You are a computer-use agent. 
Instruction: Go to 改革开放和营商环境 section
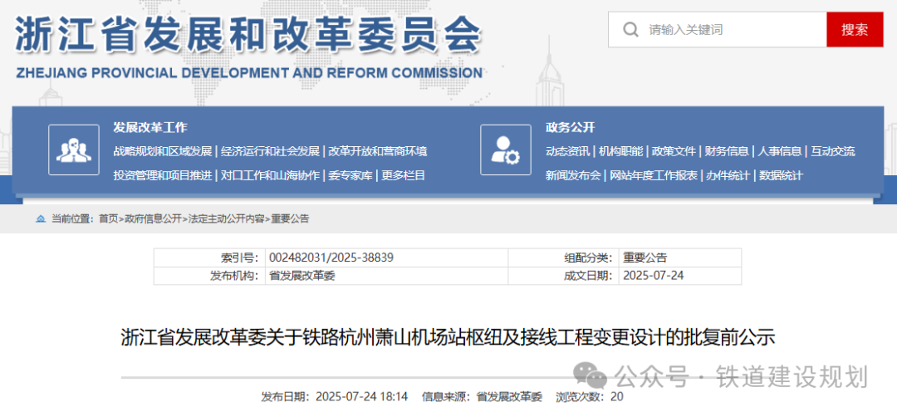[378, 151]
